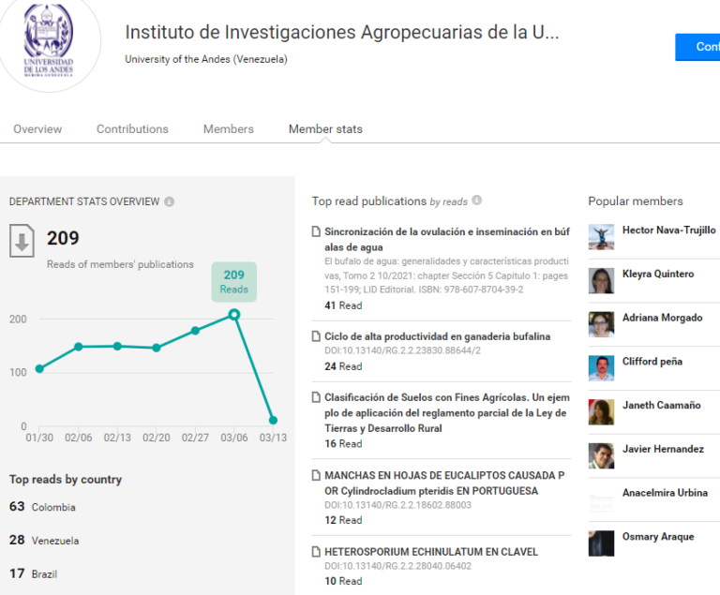720x595 pixels.
Task: Click the blue button at top right
Action: (697, 47)
